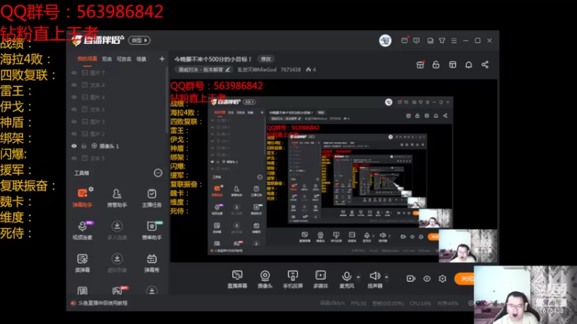Viewport: 577px width, 324px height.
Task: Click the 热度 flame popularity counter
Action: pyautogui.click(x=311, y=69)
